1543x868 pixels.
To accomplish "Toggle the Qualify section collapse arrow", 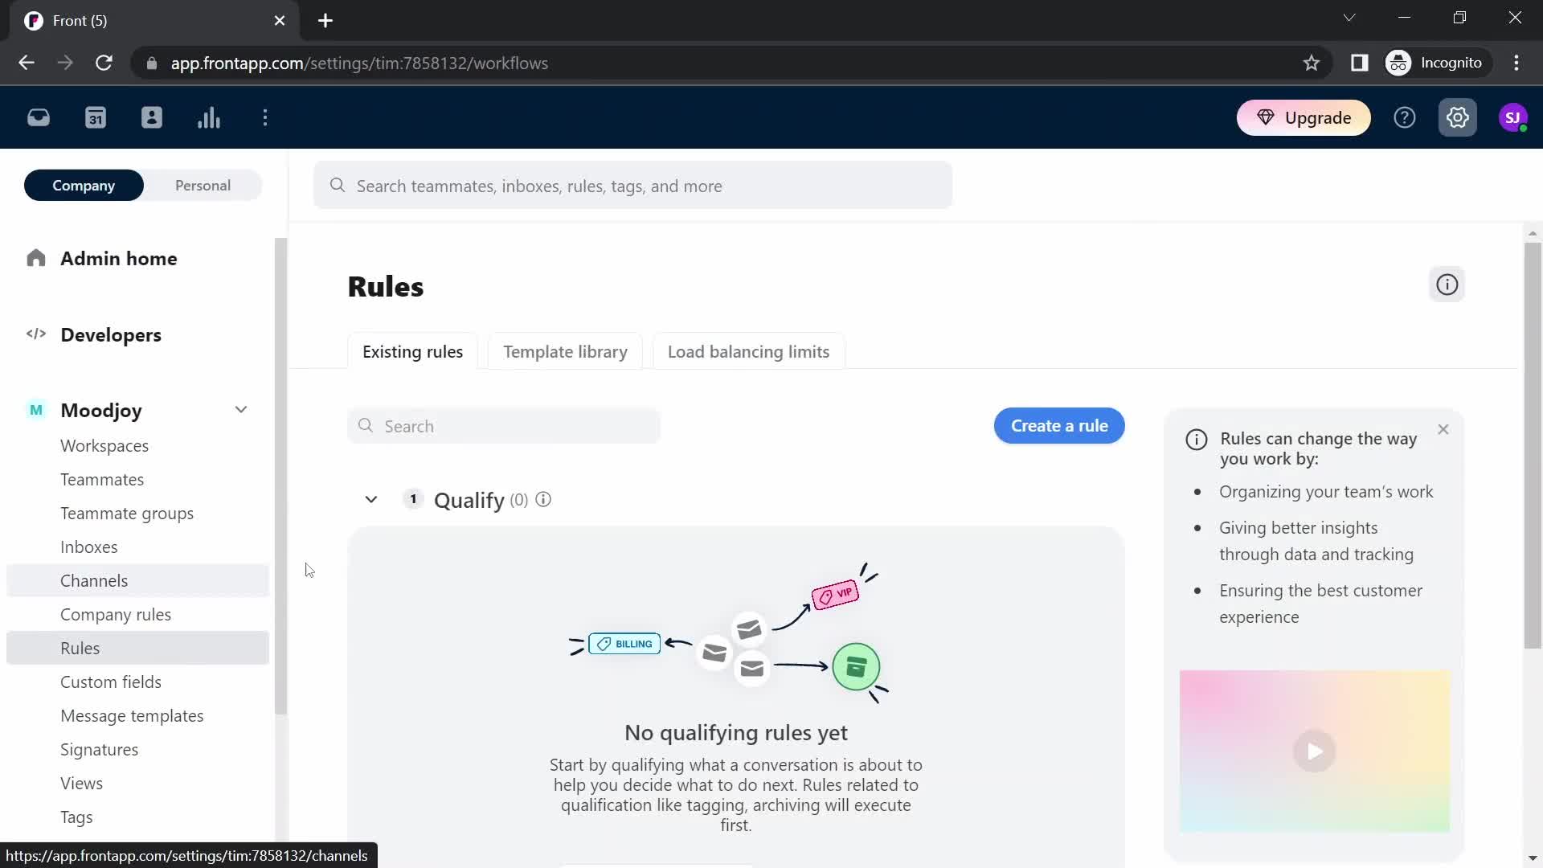I will coord(371,499).
